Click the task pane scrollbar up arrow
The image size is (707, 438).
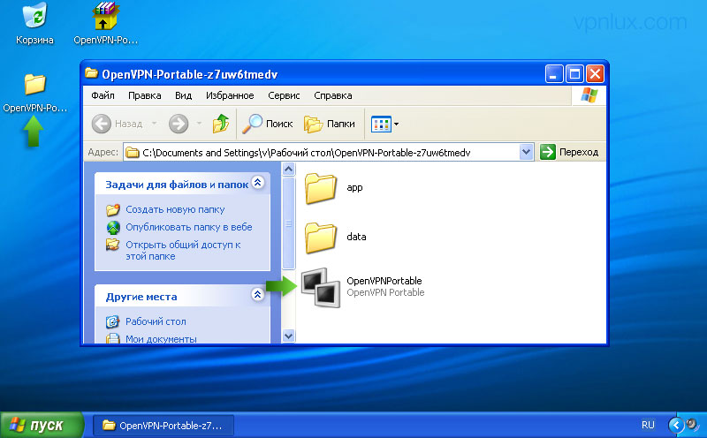(x=289, y=170)
